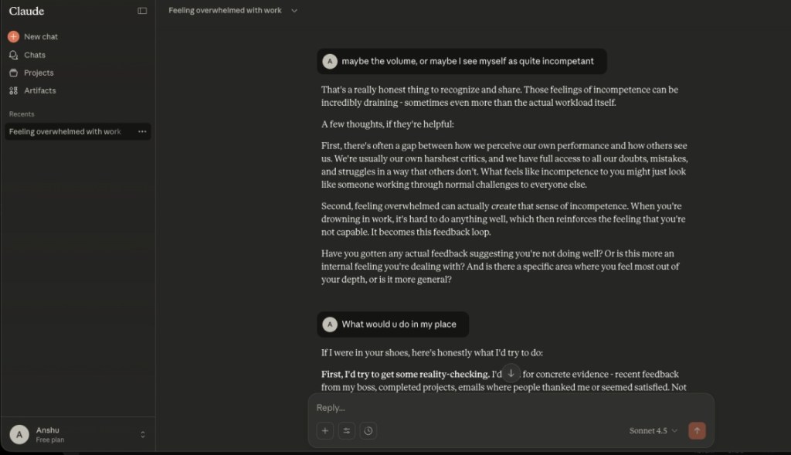Collapse the sidebar panel
Image resolution: width=791 pixels, height=455 pixels.
tap(141, 11)
